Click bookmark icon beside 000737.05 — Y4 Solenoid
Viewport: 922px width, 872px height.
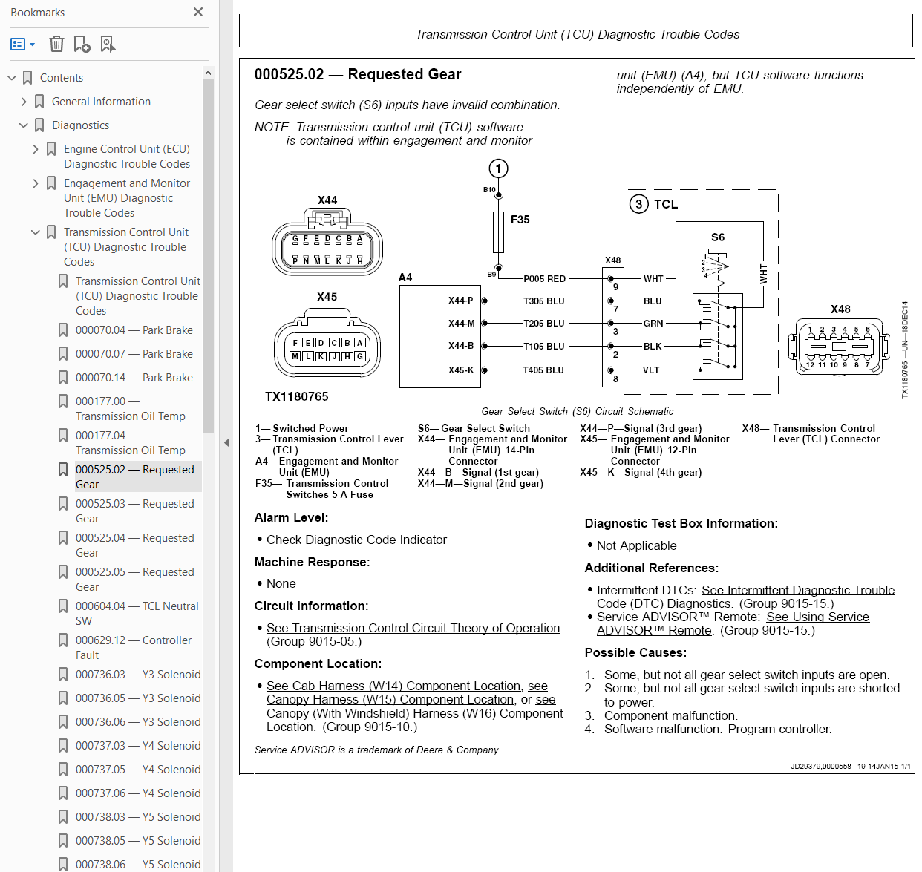63,770
